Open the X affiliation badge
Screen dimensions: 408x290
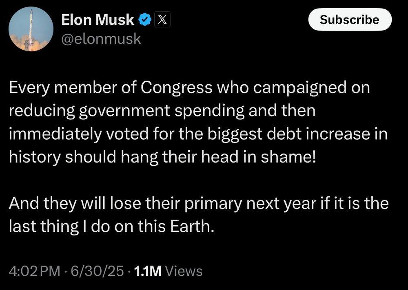[162, 20]
